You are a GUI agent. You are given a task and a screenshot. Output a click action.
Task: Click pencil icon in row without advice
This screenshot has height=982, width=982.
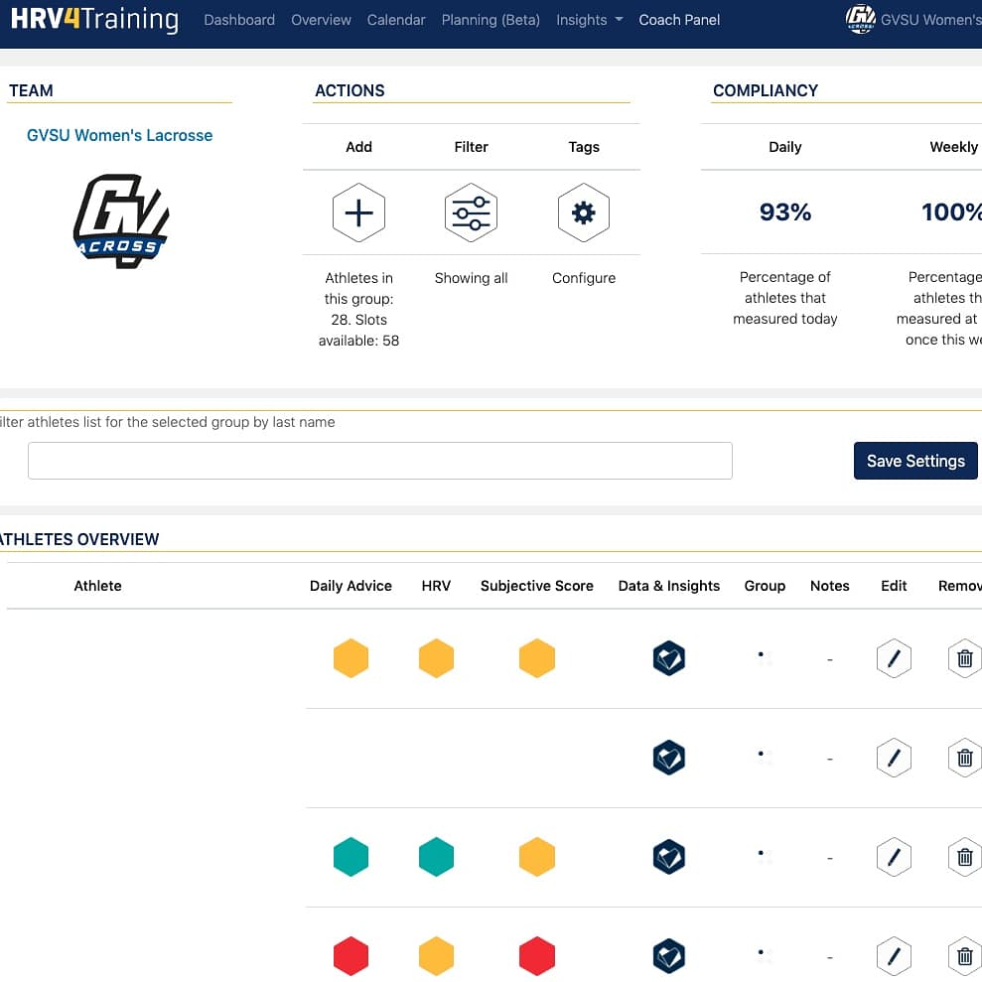pos(894,758)
